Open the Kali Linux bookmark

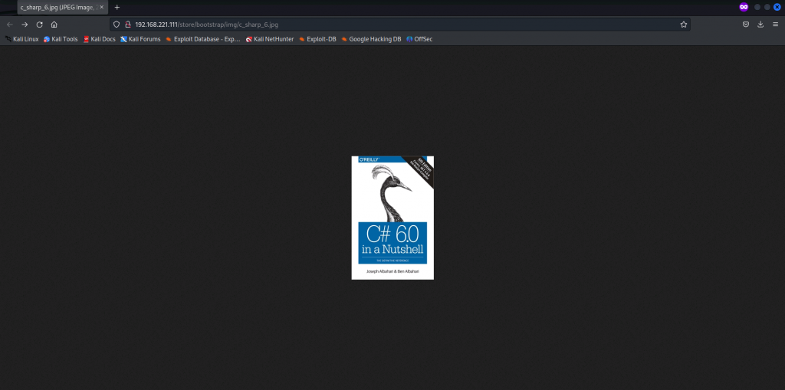click(22, 39)
